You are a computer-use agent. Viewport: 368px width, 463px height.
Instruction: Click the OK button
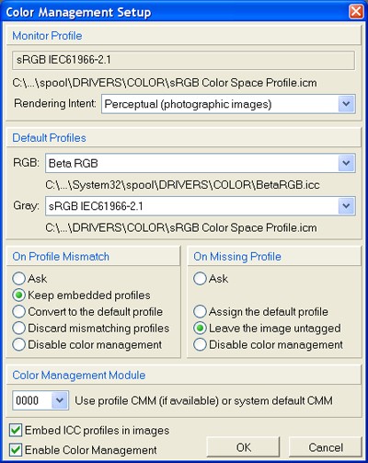coord(244,447)
